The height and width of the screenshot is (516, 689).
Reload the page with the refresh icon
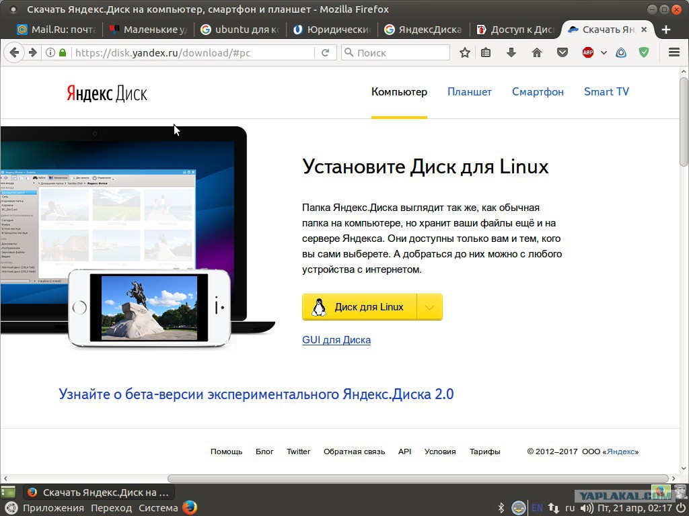(325, 52)
